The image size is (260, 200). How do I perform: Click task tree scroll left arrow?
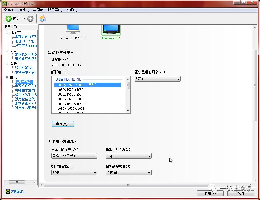coord(6,182)
